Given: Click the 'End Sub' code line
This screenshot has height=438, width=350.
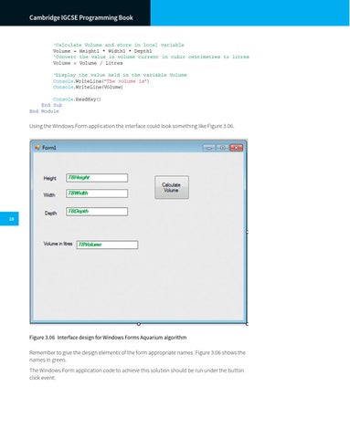Looking at the screenshot, I should [52, 105].
